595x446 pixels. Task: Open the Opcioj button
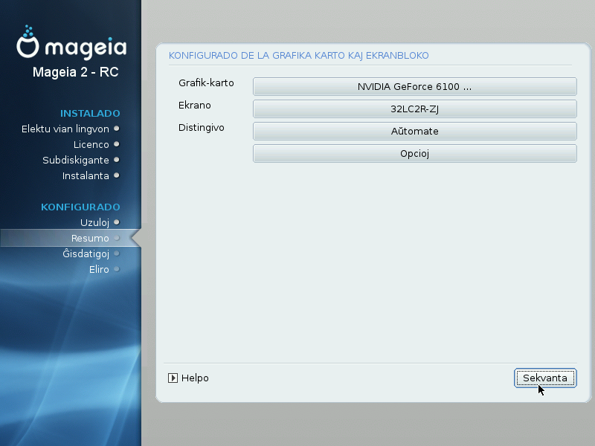tap(415, 154)
